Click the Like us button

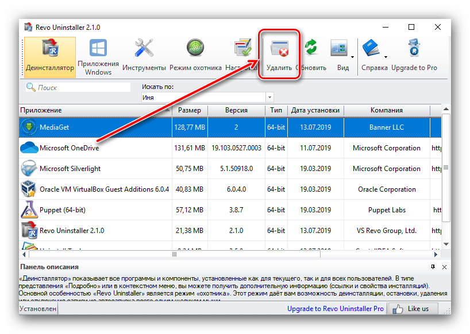pyautogui.click(x=413, y=309)
